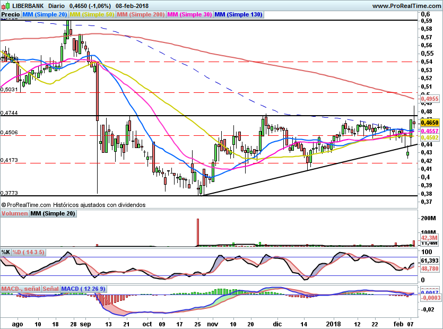Click the 48,780 stochastic value tag
443x329 pixels.
tap(430, 269)
